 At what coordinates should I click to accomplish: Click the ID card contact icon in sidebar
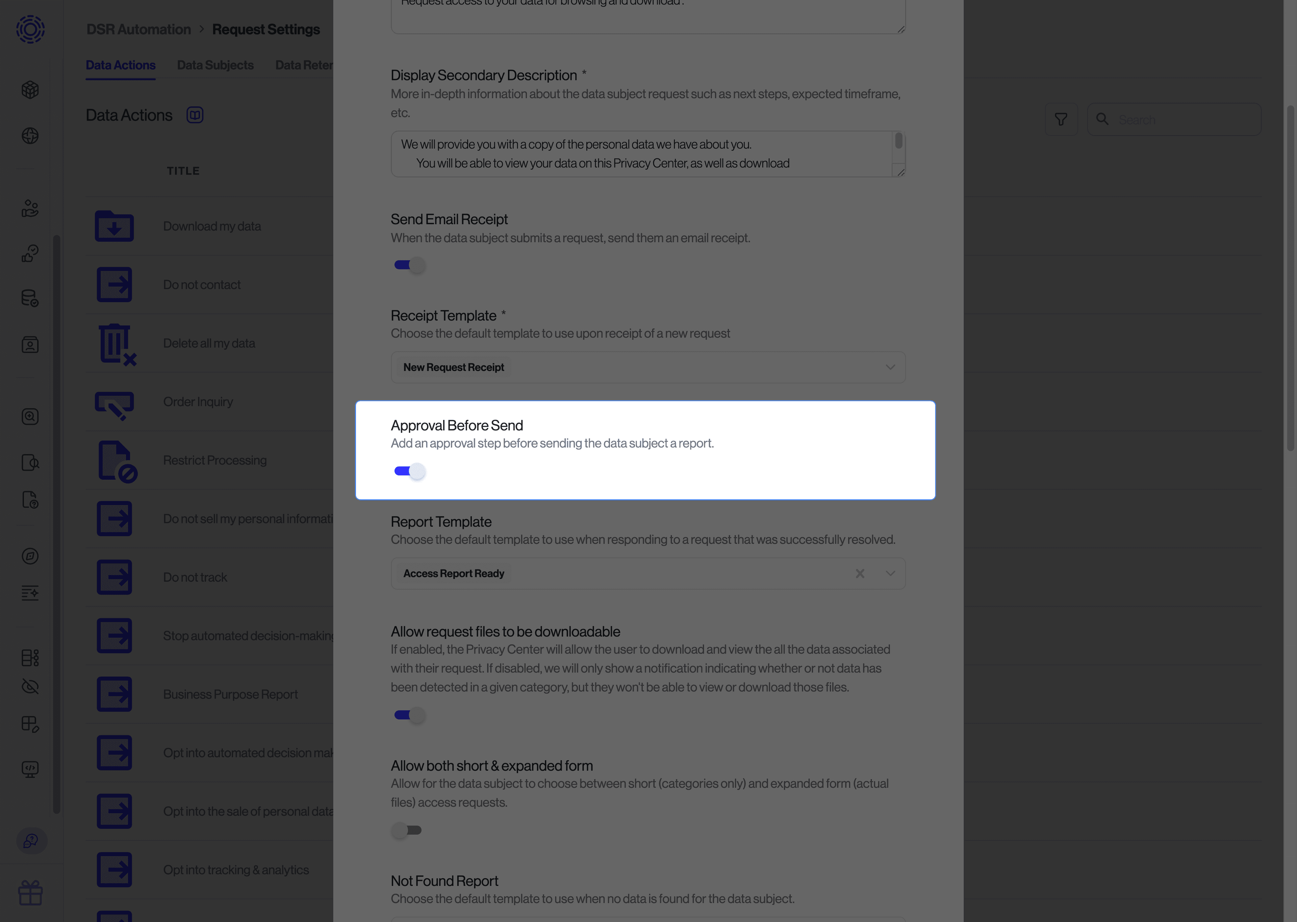[29, 345]
